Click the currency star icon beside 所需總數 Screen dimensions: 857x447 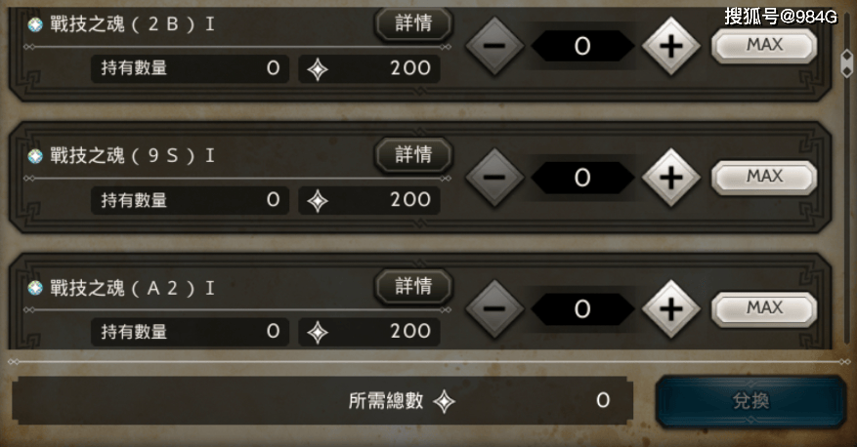tap(444, 402)
